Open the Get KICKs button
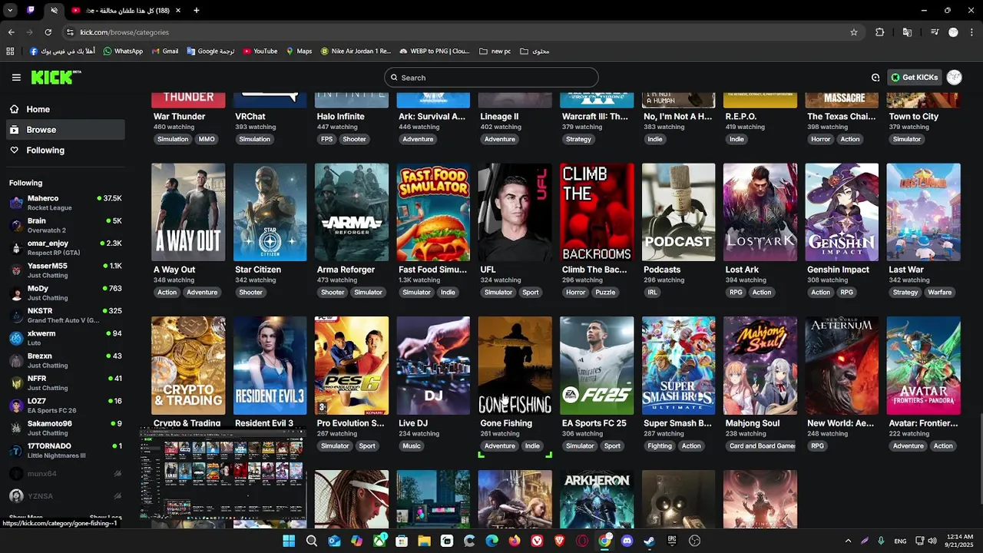Screen dimensions: 983x553 (914, 78)
